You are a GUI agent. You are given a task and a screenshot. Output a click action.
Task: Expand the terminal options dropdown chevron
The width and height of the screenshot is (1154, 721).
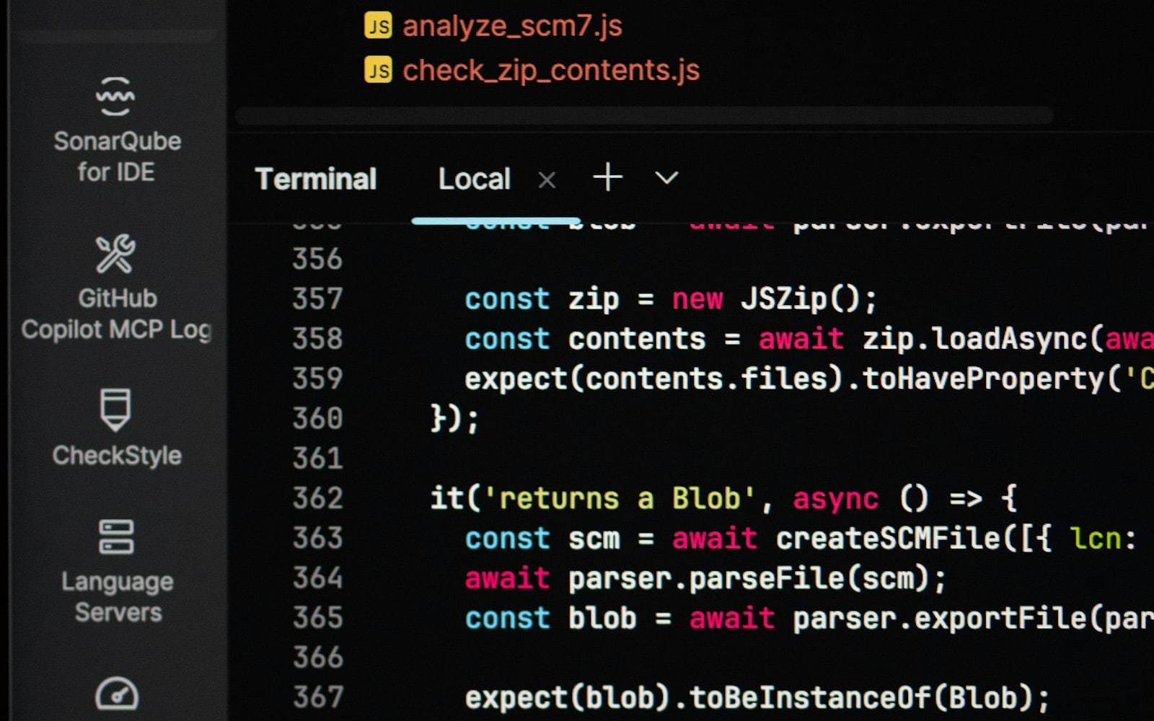(666, 177)
